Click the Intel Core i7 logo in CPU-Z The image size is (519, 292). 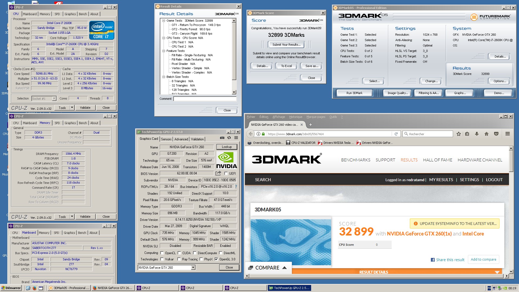pos(102,30)
